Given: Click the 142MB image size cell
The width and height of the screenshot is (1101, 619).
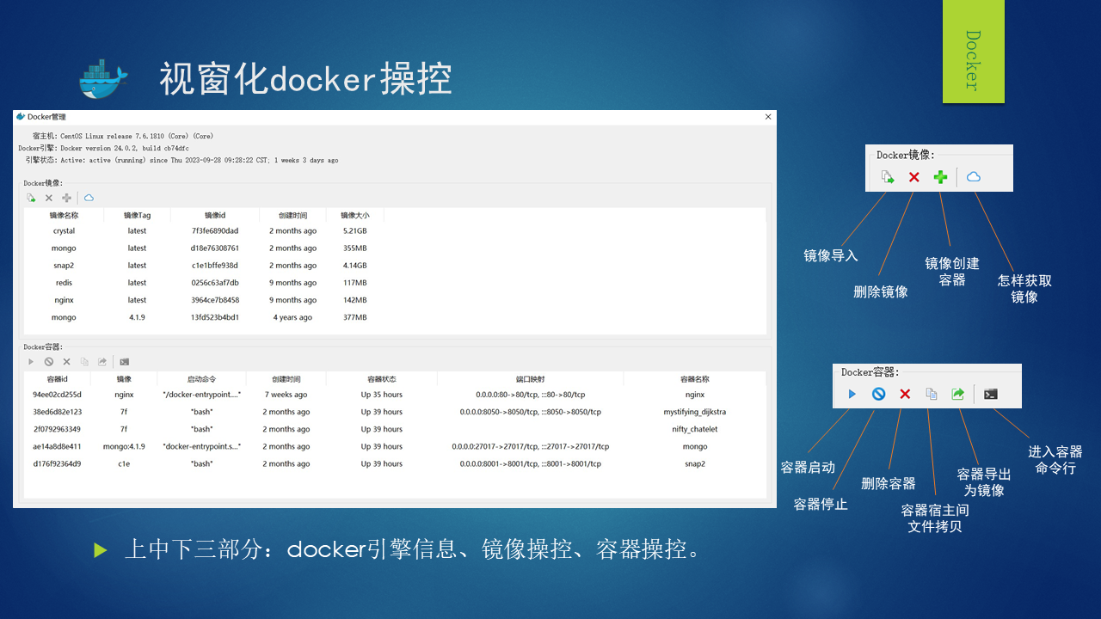Looking at the screenshot, I should 355,300.
